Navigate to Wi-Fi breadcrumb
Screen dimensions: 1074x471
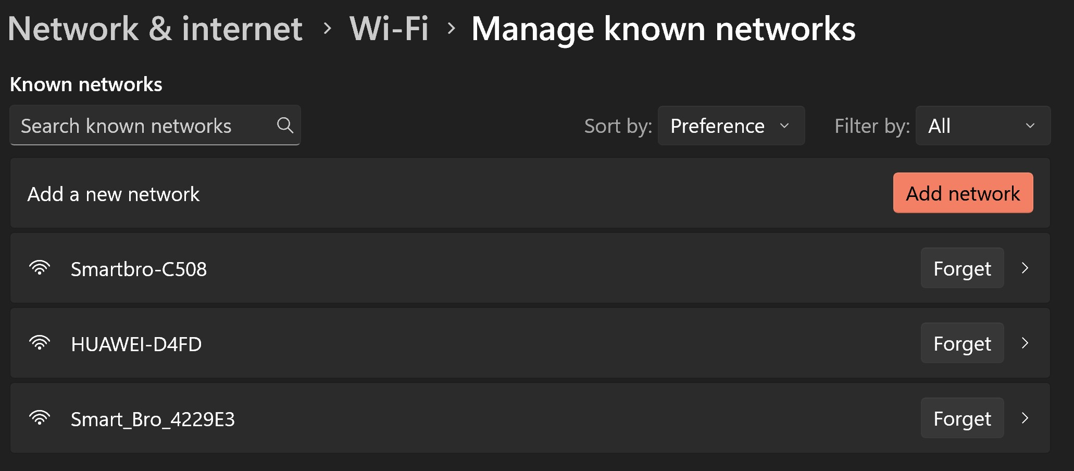tap(389, 29)
